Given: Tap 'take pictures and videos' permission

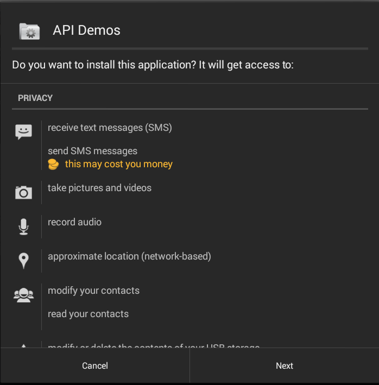Looking at the screenshot, I should point(99,188).
